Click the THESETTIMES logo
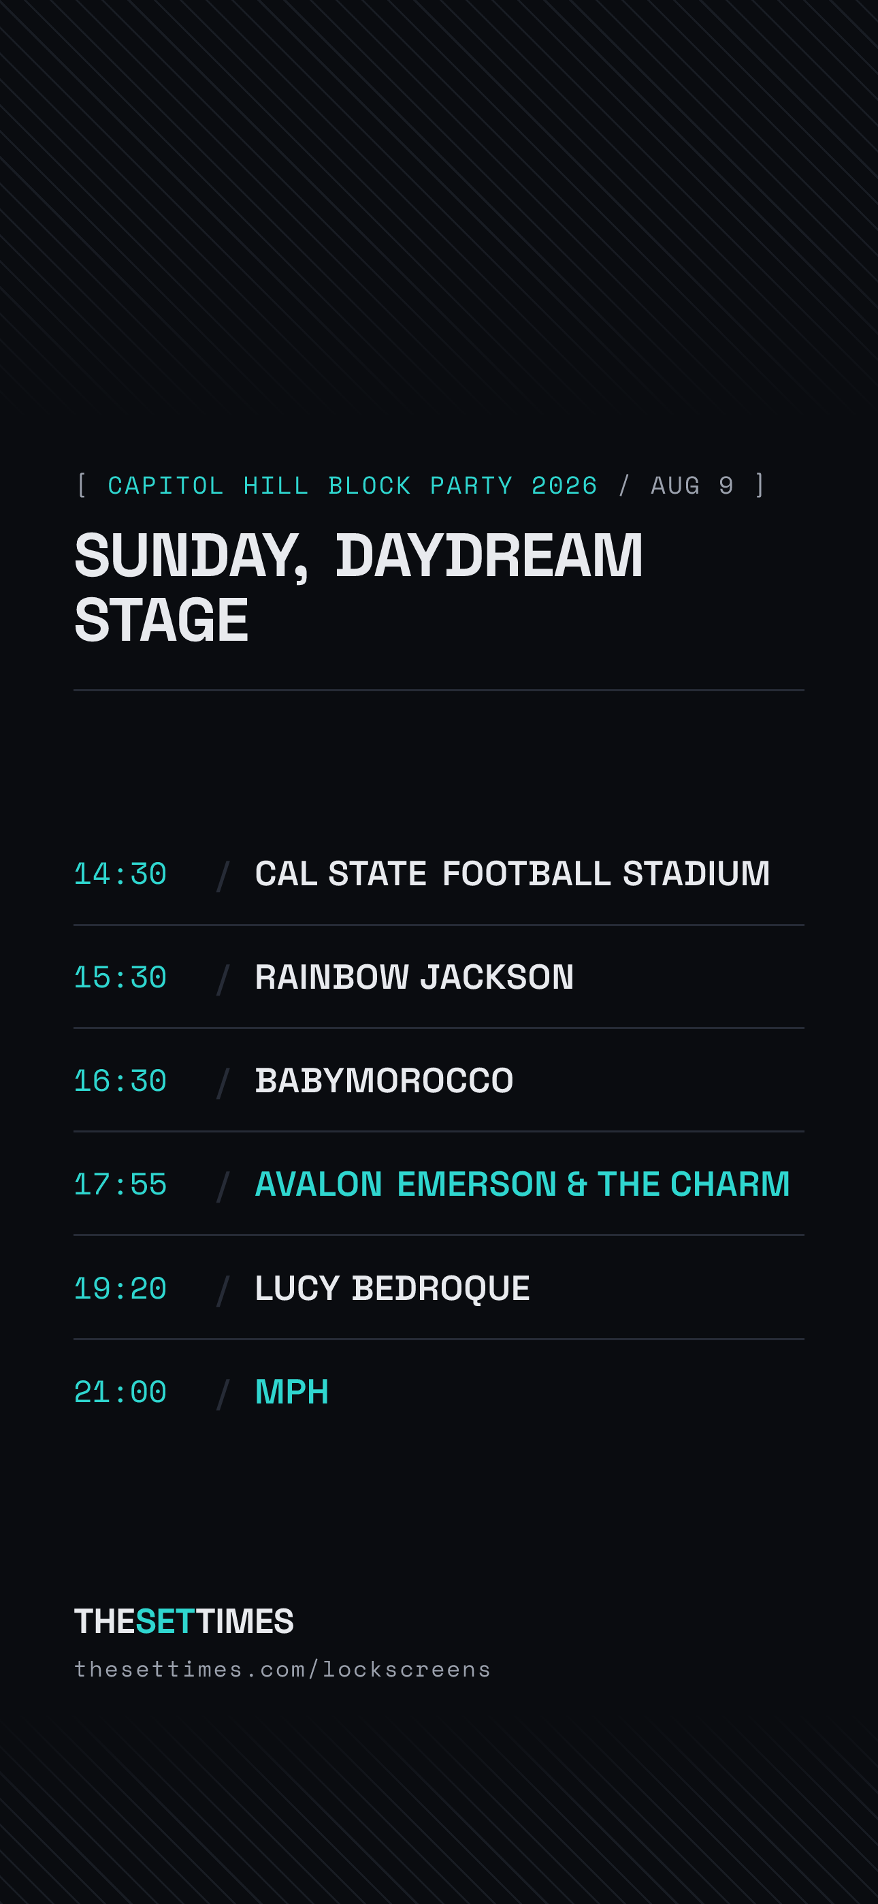 [x=184, y=1621]
